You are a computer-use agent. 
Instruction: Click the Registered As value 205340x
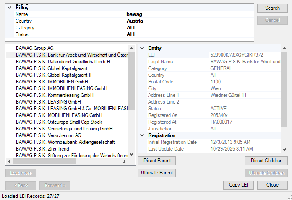coord(245,115)
